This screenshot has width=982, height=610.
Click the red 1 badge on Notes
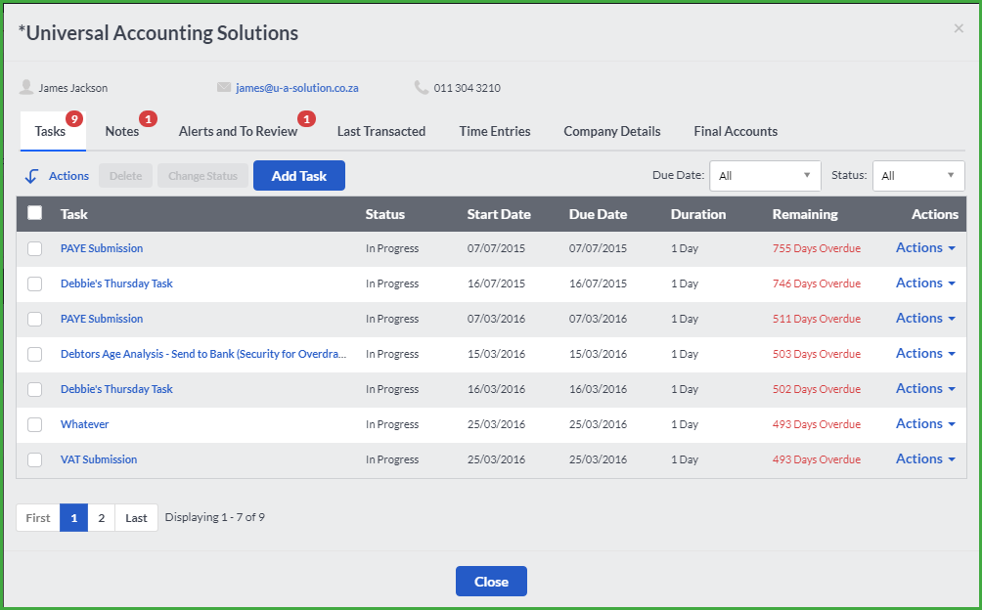point(148,119)
